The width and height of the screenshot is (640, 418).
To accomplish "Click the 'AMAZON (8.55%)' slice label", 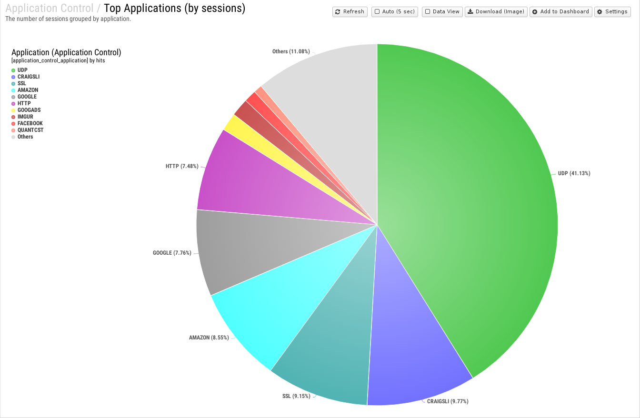I will click(209, 338).
